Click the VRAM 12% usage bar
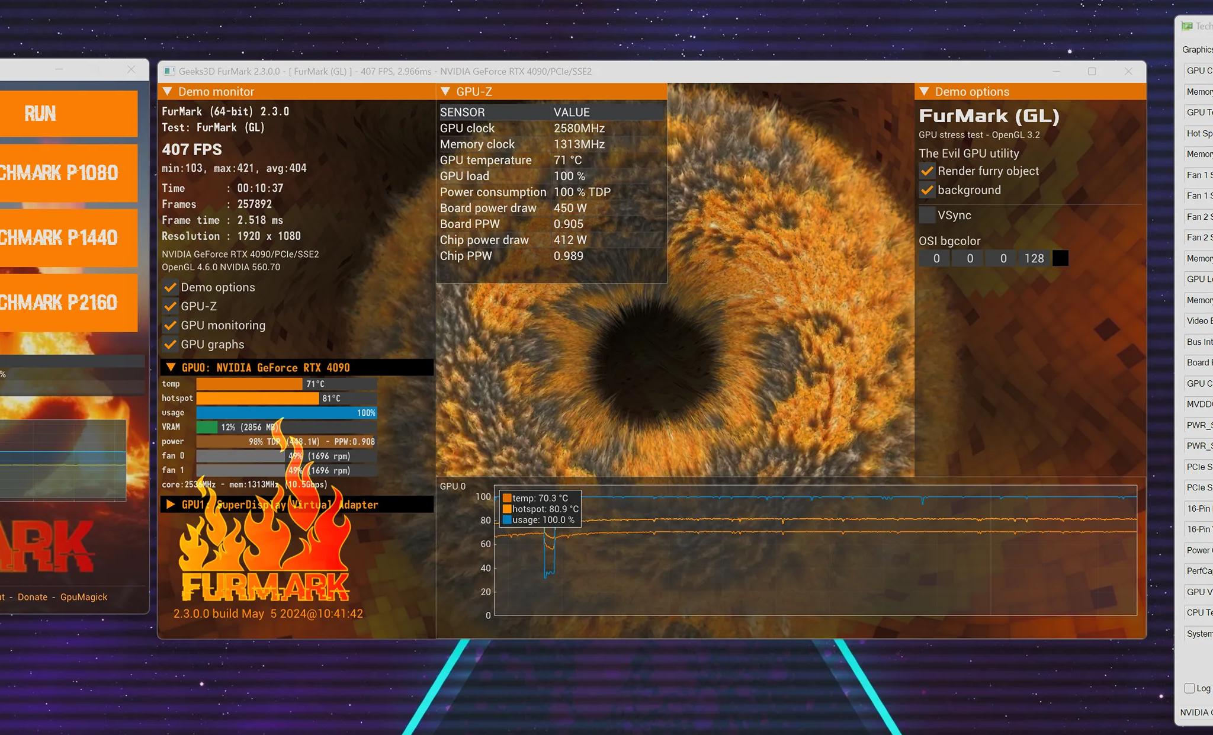The height and width of the screenshot is (735, 1213). coord(287,427)
